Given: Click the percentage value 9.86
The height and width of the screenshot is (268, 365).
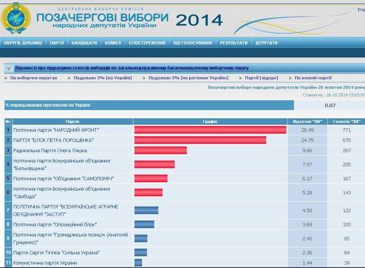Looking at the screenshot, I should pyautogui.click(x=307, y=151).
